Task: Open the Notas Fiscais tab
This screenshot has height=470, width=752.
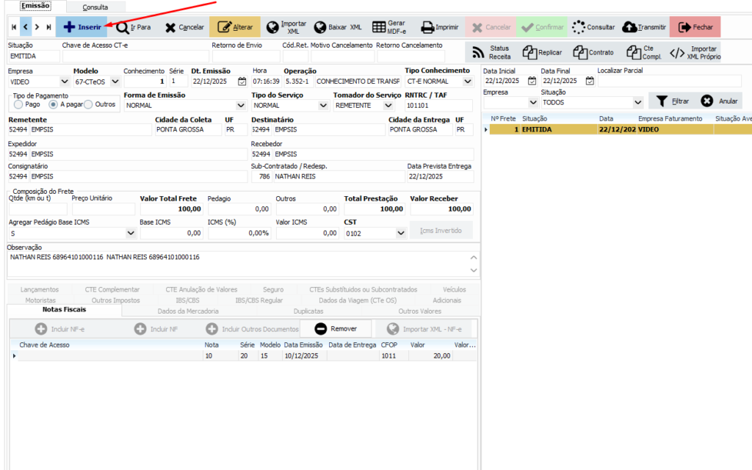Action: click(x=63, y=311)
